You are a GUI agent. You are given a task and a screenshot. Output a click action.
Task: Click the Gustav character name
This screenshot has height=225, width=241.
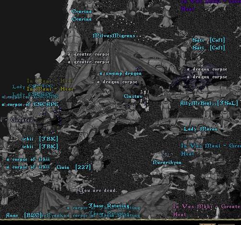[x=133, y=96]
